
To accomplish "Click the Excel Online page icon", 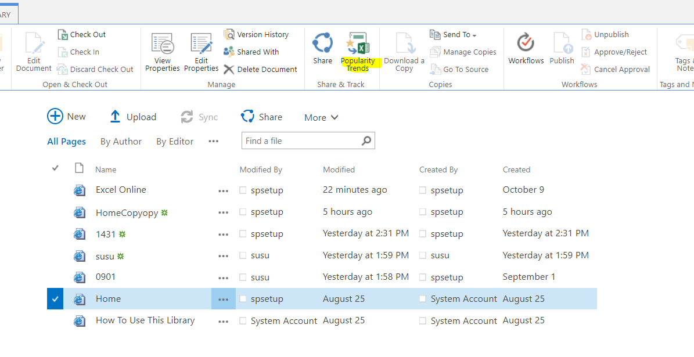I will coord(80,190).
